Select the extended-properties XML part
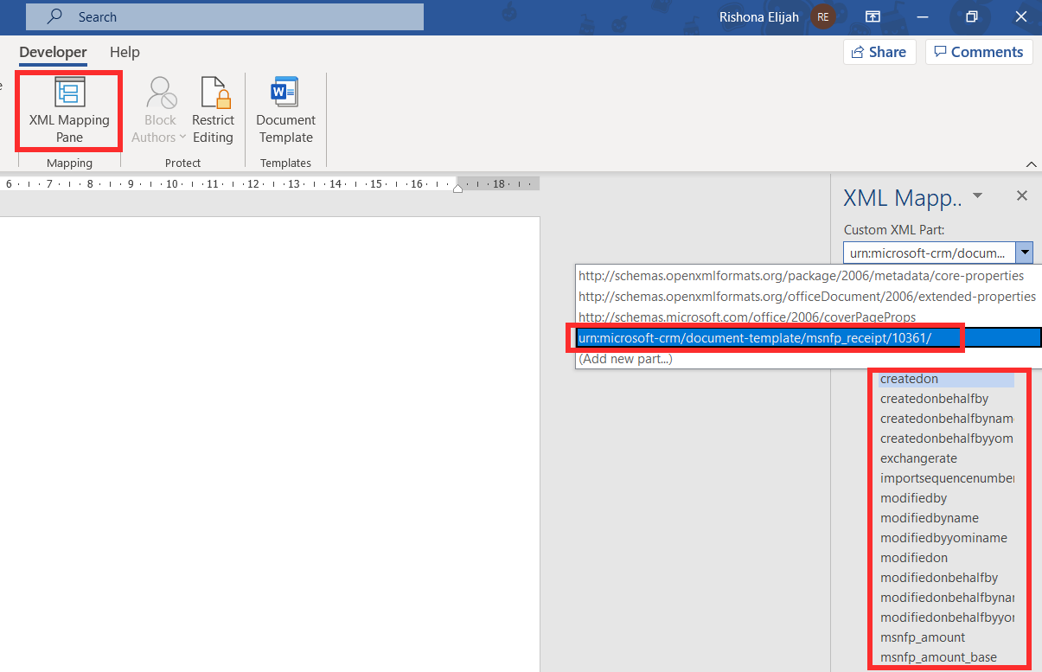1042x672 pixels. tap(807, 297)
